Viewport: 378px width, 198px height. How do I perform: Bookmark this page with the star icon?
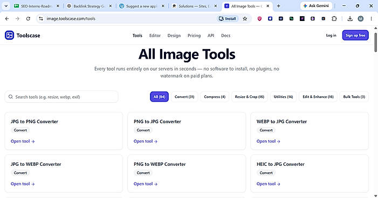[245, 18]
